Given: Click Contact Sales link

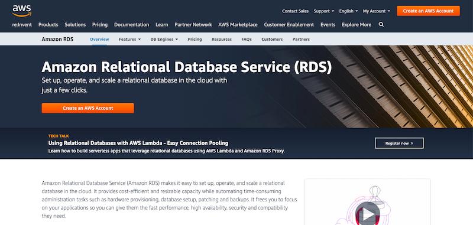Looking at the screenshot, I should pos(295,11).
